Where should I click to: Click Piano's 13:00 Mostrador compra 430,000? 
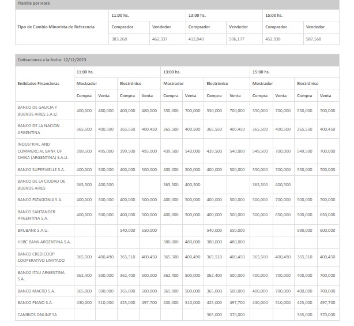pyautogui.click(x=171, y=303)
